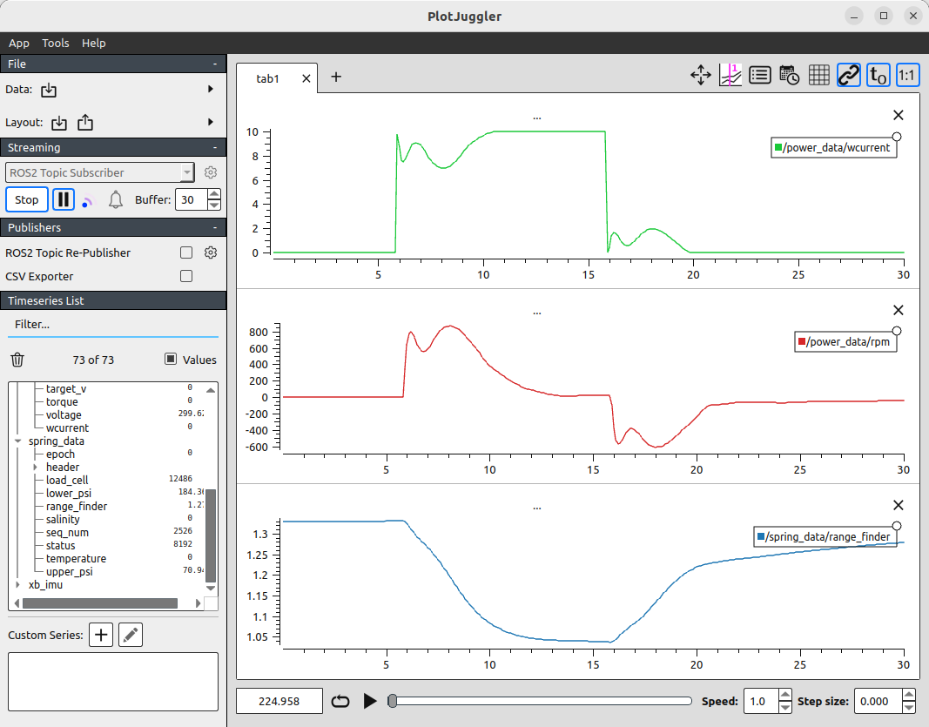Expand the xb_imu tree node
This screenshot has width=929, height=727.
[x=19, y=585]
